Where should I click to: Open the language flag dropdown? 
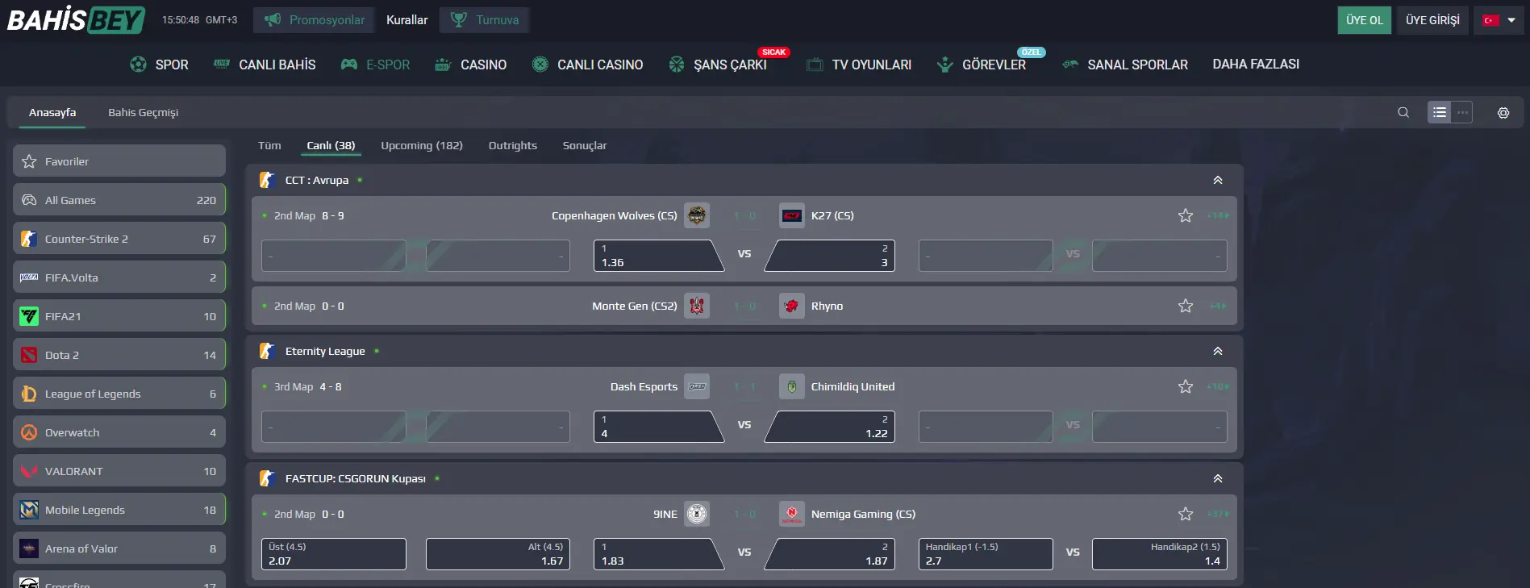tap(1499, 20)
